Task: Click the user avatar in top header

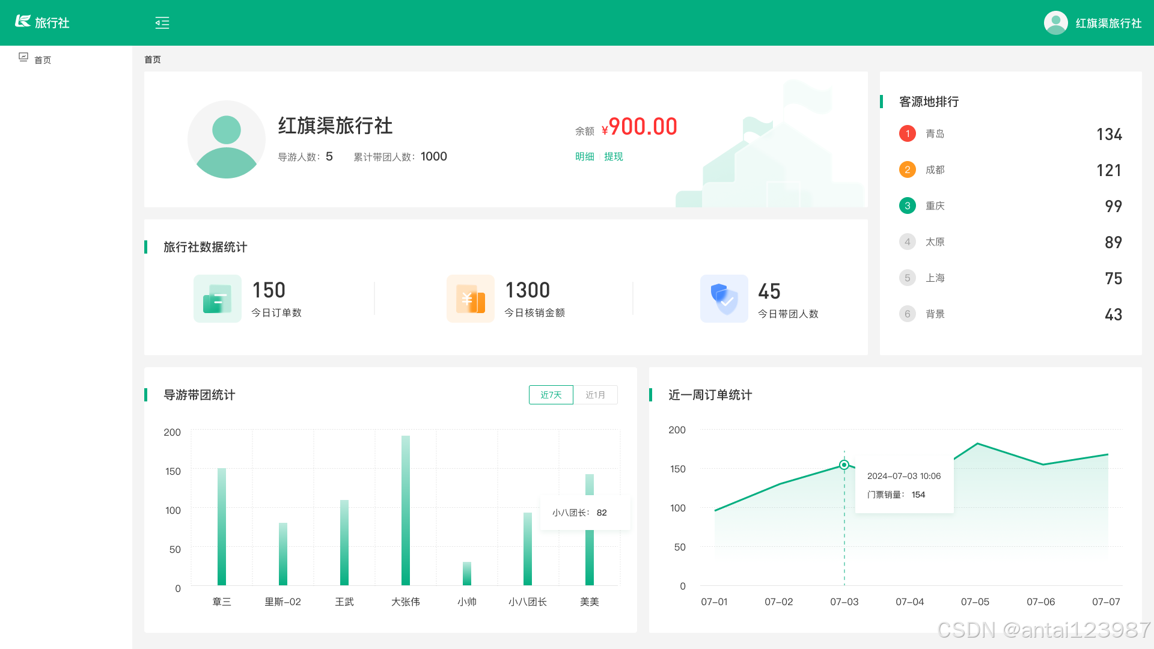Action: [x=1055, y=23]
